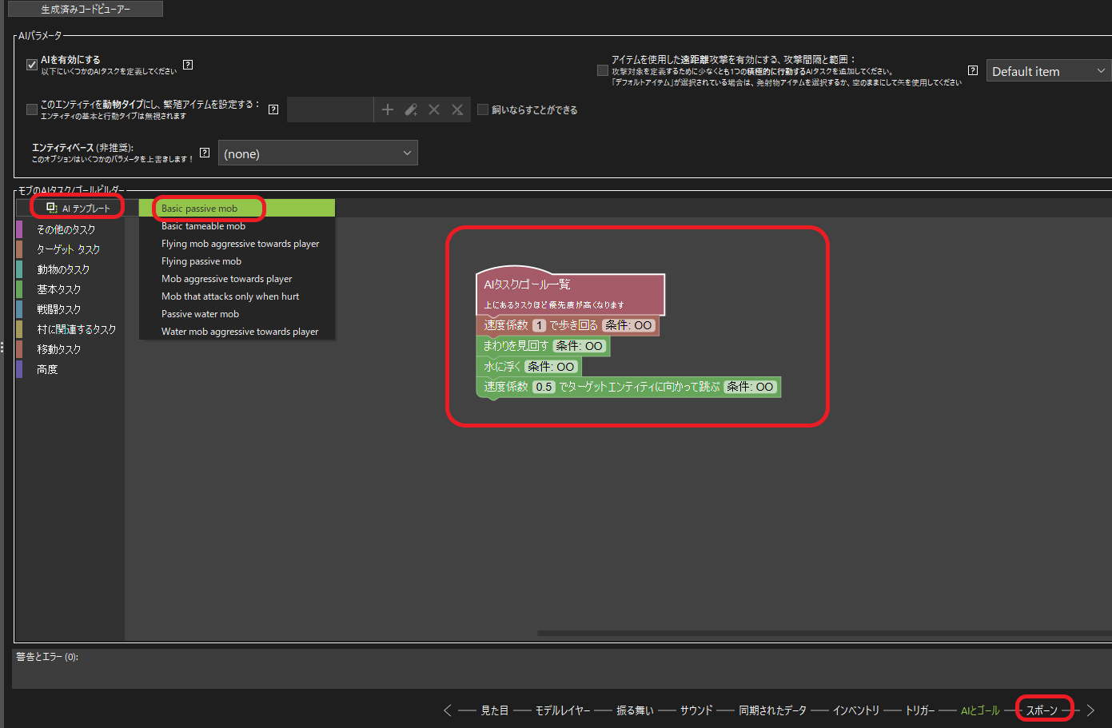Choose Mob that attacks only when hurt
Viewport: 1112px width, 728px height.
tap(230, 296)
